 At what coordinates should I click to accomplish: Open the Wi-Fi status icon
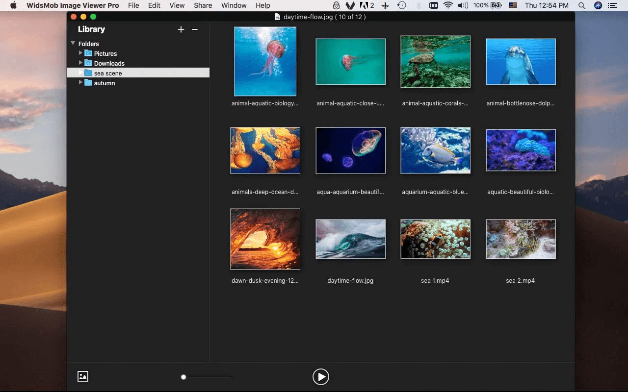click(448, 5)
